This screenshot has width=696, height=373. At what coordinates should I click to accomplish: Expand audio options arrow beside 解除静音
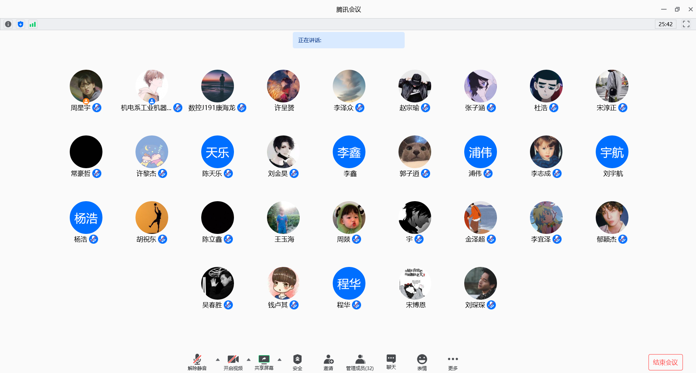(x=218, y=360)
